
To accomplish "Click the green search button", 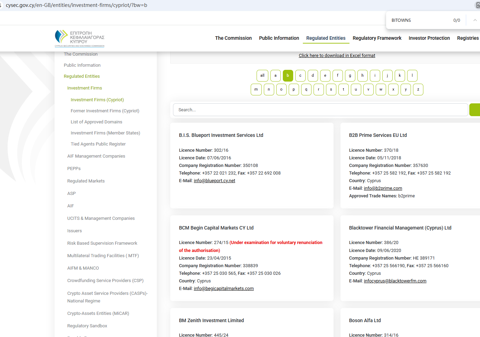I will tap(474, 110).
